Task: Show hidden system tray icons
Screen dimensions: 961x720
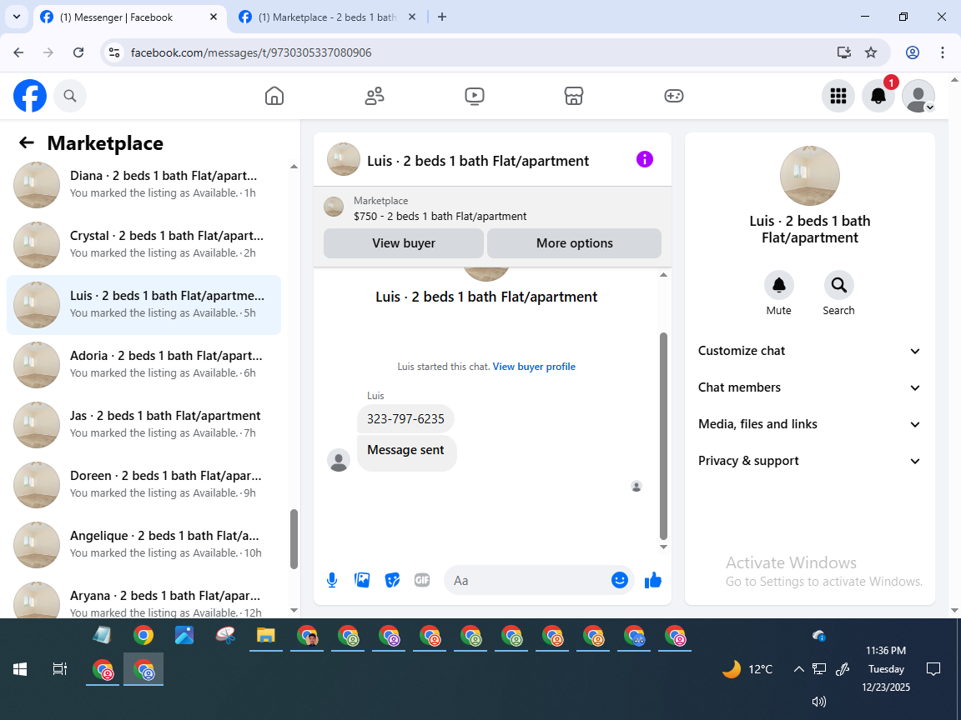Action: [x=798, y=669]
